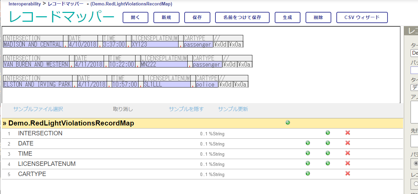Delete the TIME field

(x=348, y=153)
